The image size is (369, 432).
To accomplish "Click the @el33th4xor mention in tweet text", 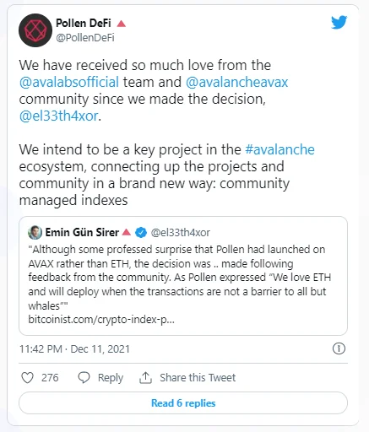I will pos(59,116).
